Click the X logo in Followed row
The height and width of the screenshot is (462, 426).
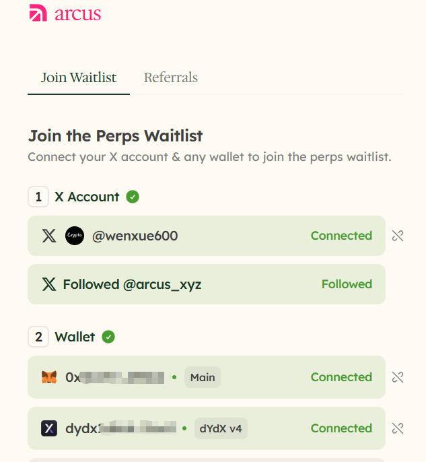click(x=49, y=284)
